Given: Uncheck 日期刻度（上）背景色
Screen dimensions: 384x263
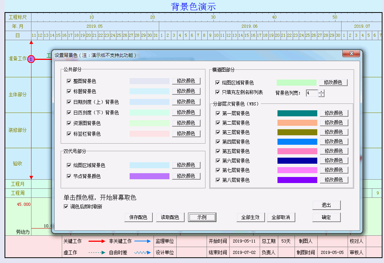Looking at the screenshot, I should click(69, 102).
